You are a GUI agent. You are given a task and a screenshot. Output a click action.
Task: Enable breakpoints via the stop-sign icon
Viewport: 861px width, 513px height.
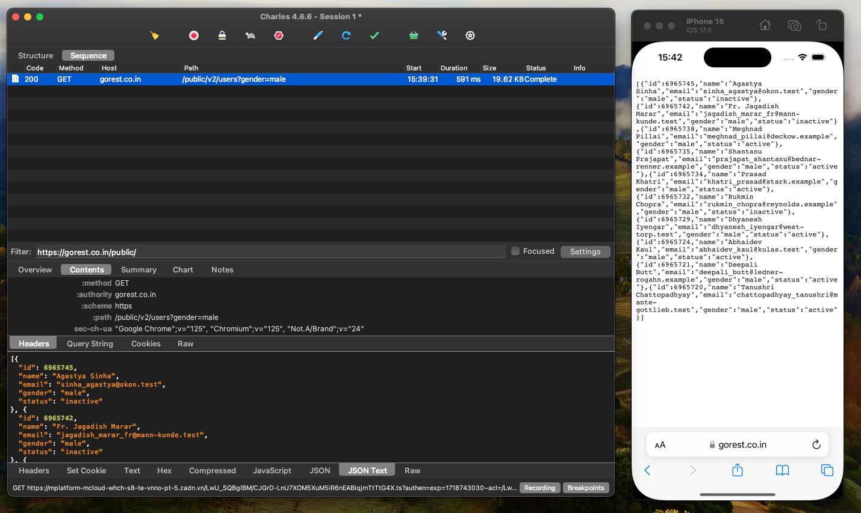278,35
